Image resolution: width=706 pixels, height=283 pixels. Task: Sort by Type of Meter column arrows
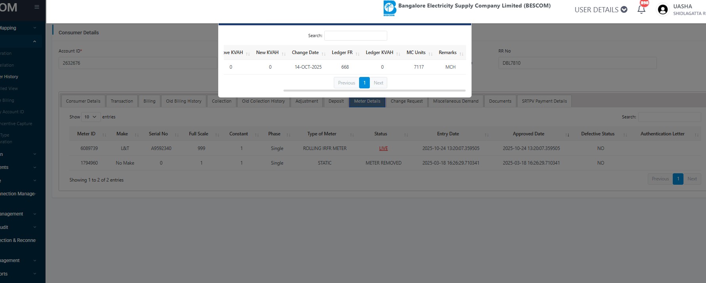tap(352, 135)
